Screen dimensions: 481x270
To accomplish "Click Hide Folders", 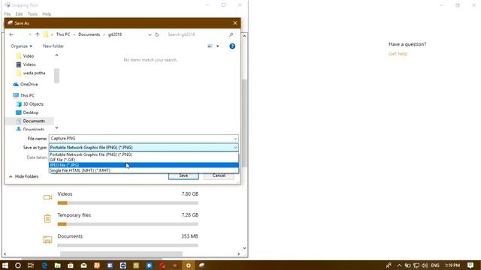I will [23, 177].
